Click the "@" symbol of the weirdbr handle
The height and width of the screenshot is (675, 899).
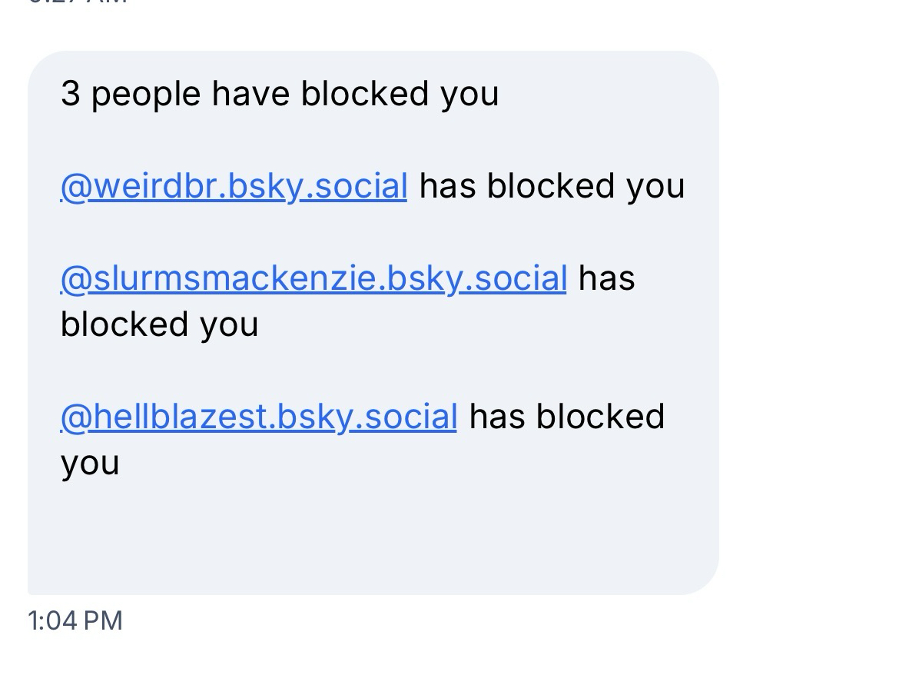point(74,187)
